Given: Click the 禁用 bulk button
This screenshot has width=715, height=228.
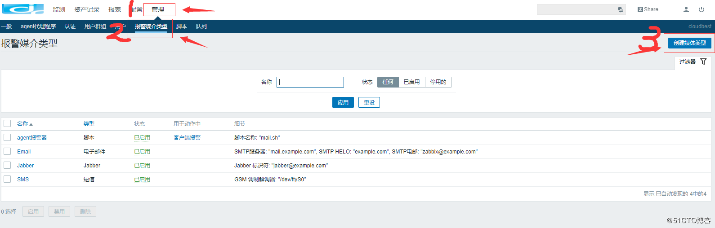Looking at the screenshot, I should pyautogui.click(x=59, y=211).
